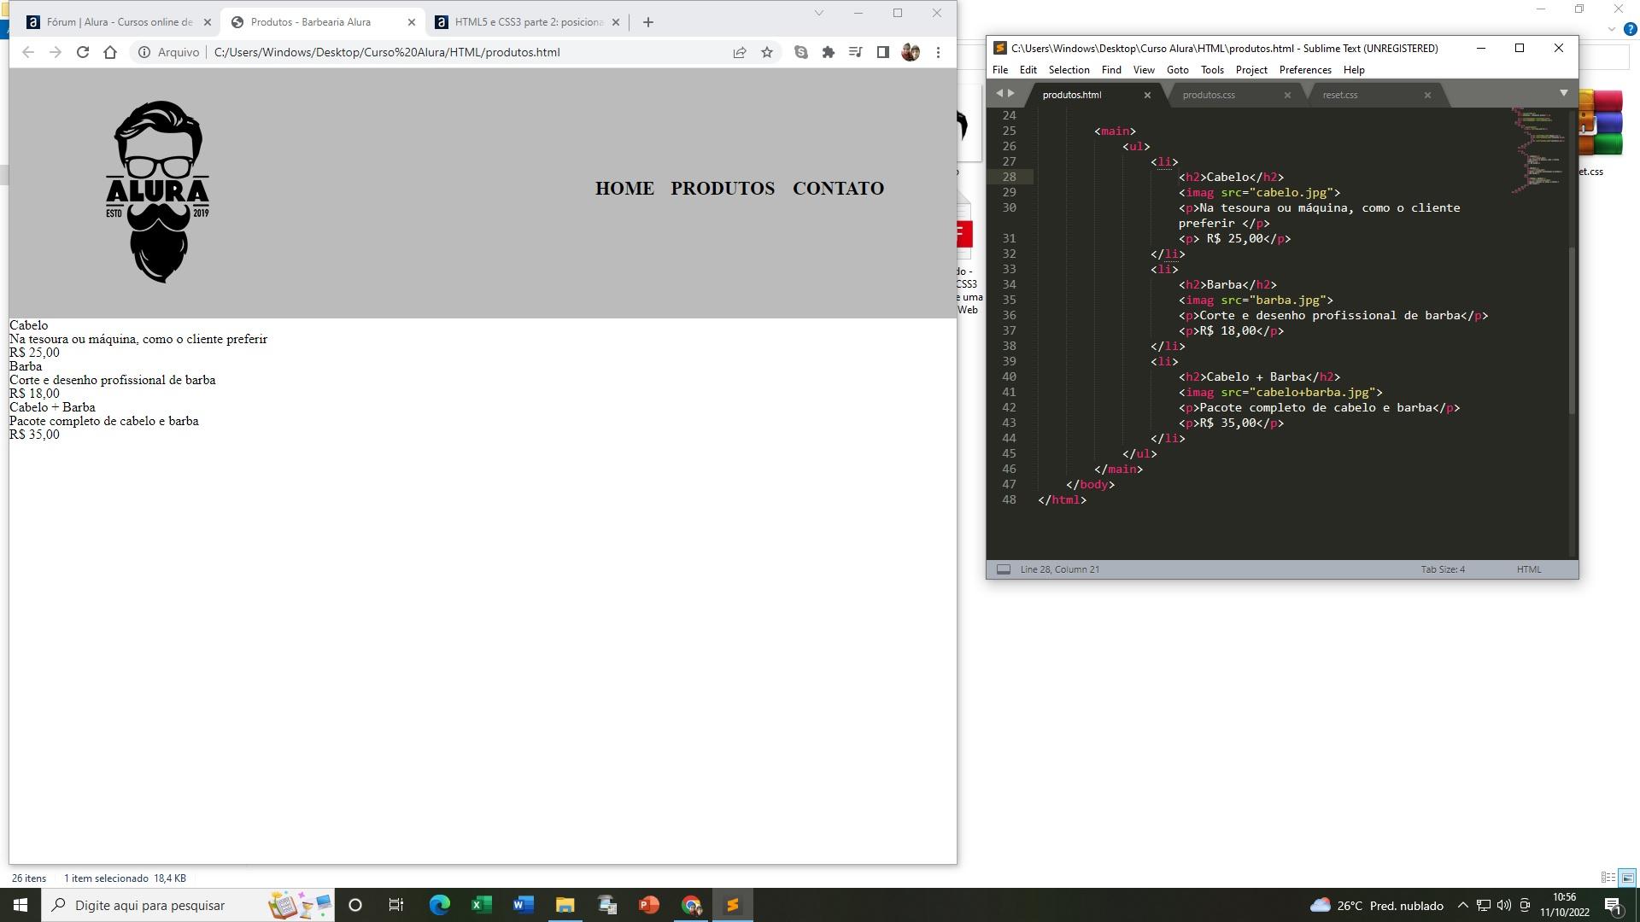Click the CONTATO navigation link
The width and height of the screenshot is (1640, 922).
(838, 188)
